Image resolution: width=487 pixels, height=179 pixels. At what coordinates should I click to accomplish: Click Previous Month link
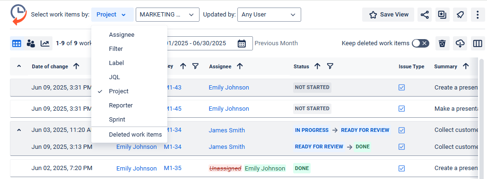click(276, 43)
